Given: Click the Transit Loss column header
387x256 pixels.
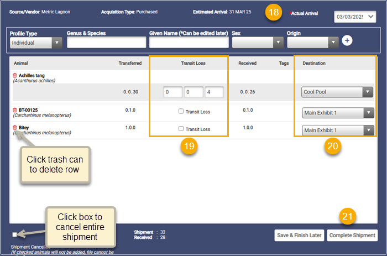Looking at the screenshot, I should point(193,63).
